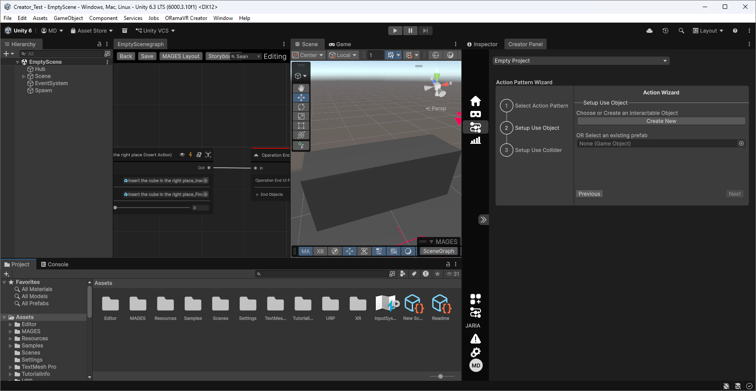The height and width of the screenshot is (391, 756).
Task: Open the Creator Panel settings gear
Action: tap(476, 352)
